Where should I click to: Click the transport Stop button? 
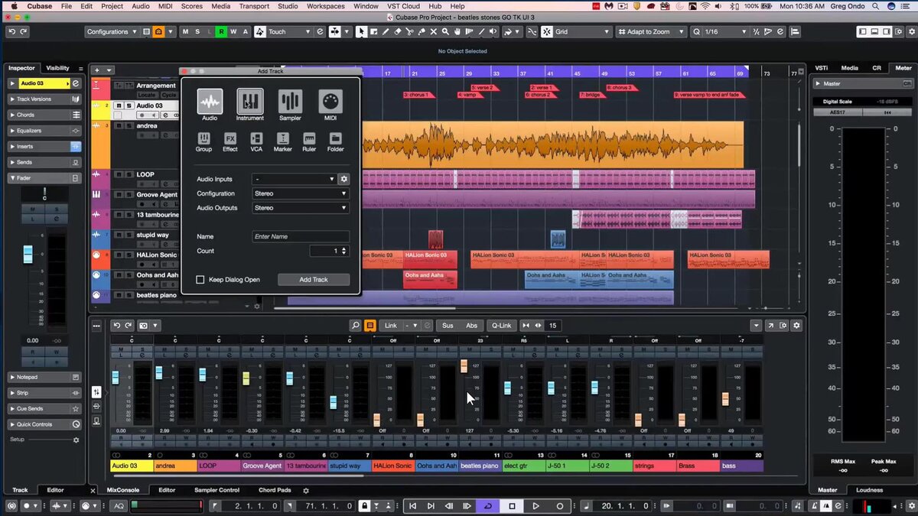coord(513,506)
